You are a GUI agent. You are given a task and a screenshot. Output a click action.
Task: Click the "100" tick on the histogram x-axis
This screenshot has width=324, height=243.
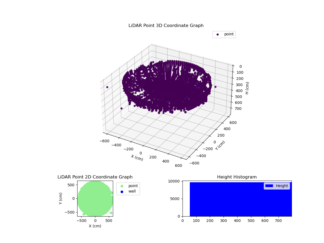coord(196,221)
